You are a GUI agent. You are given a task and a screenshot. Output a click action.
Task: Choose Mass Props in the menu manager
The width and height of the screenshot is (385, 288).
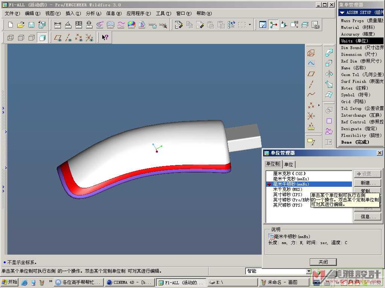[362, 21]
